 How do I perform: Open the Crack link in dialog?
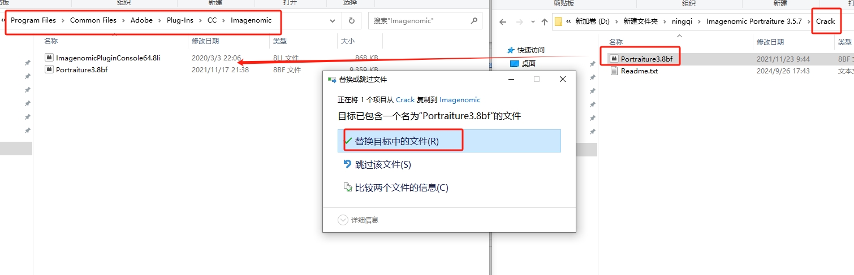point(405,100)
